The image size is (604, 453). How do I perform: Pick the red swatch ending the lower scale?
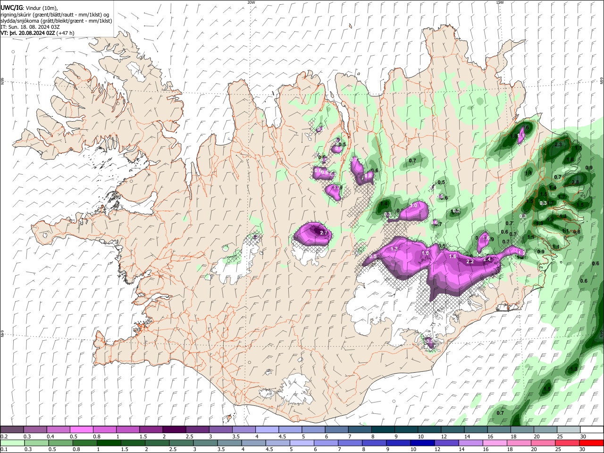pyautogui.click(x=591, y=443)
